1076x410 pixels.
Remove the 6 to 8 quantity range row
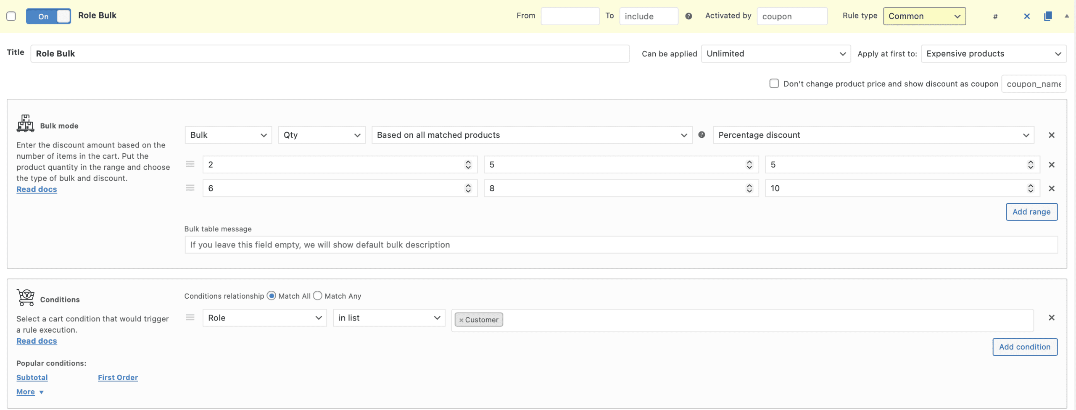coord(1051,189)
